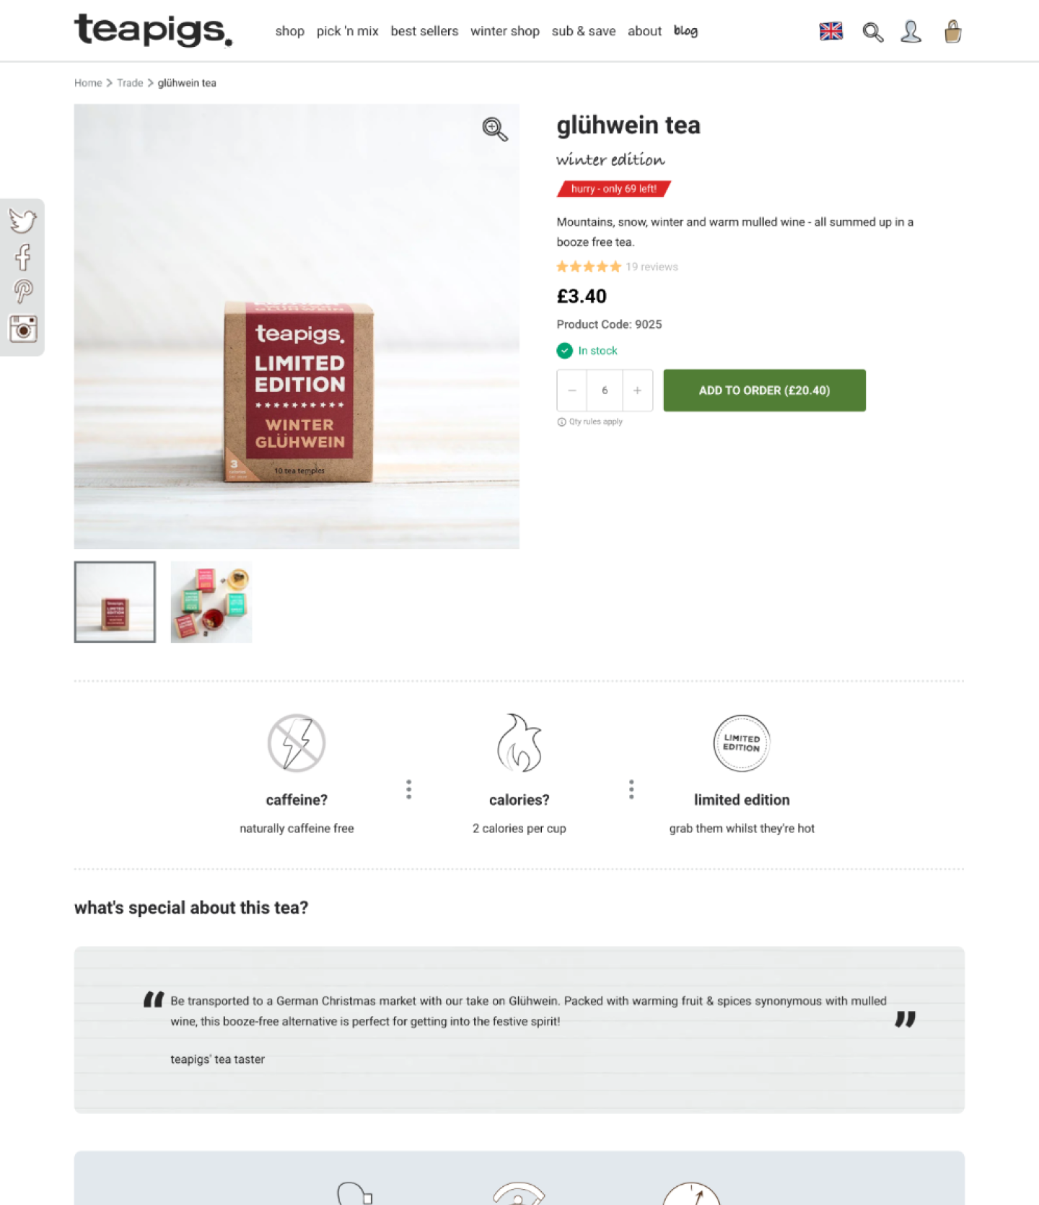Open the Instagram sidebar icon

coord(23,329)
